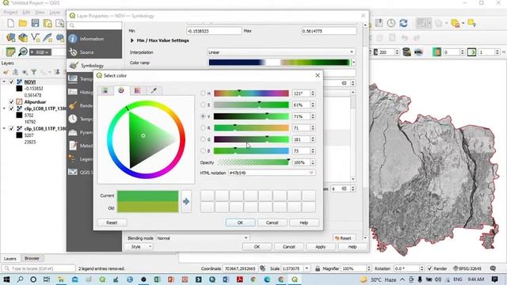Click the HTML notation color input field
Image resolution: width=507 pixels, height=285 pixels.
pyautogui.click(x=271, y=173)
